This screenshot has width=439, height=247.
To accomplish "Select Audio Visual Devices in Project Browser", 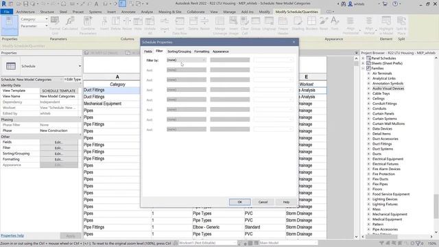I will click(388, 89).
